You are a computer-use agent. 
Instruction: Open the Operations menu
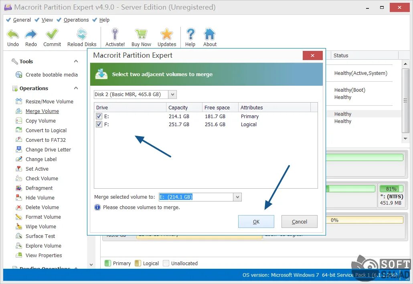click(x=76, y=20)
